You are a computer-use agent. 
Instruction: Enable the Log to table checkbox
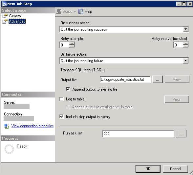(62, 99)
